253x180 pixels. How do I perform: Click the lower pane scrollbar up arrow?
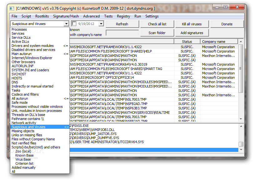pos(241,126)
